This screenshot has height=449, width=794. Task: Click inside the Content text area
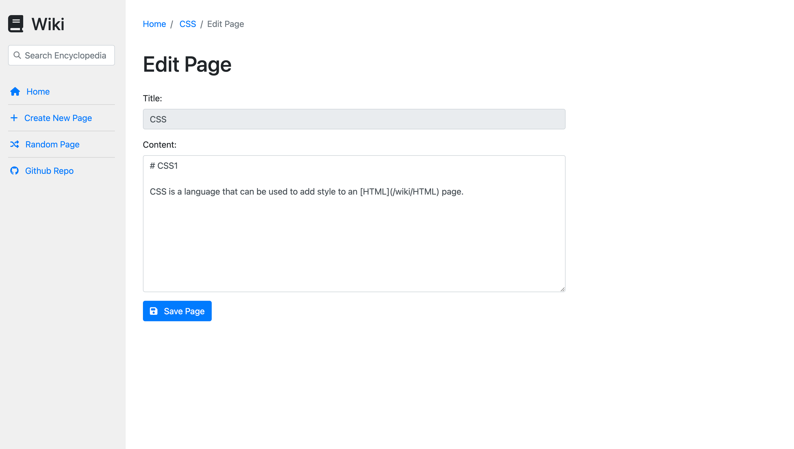(354, 240)
